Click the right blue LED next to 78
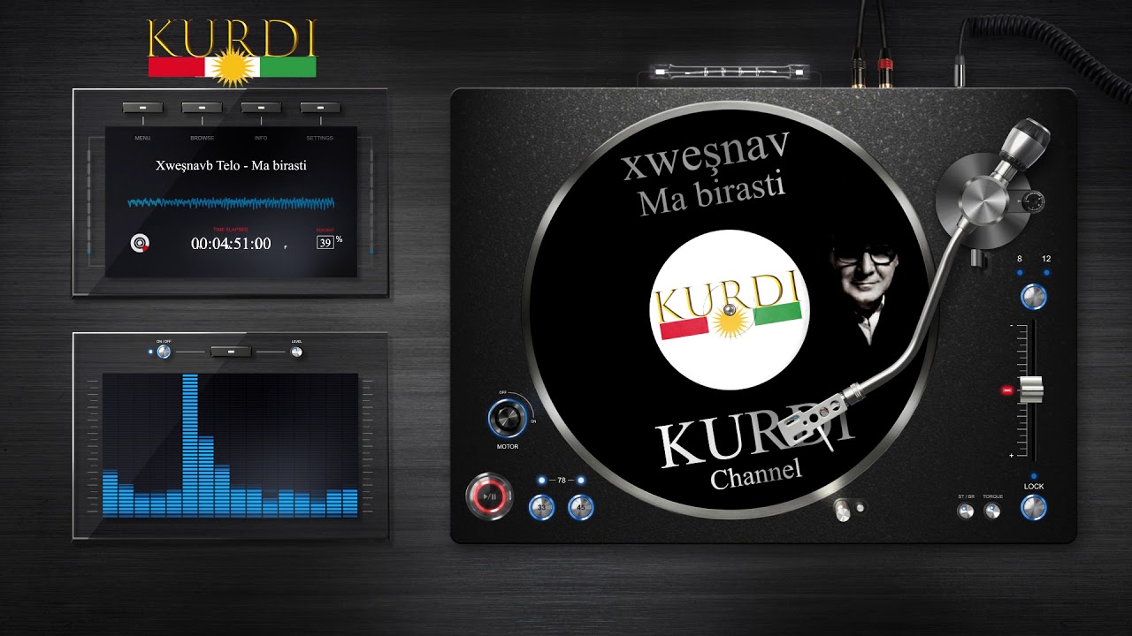 click(581, 481)
